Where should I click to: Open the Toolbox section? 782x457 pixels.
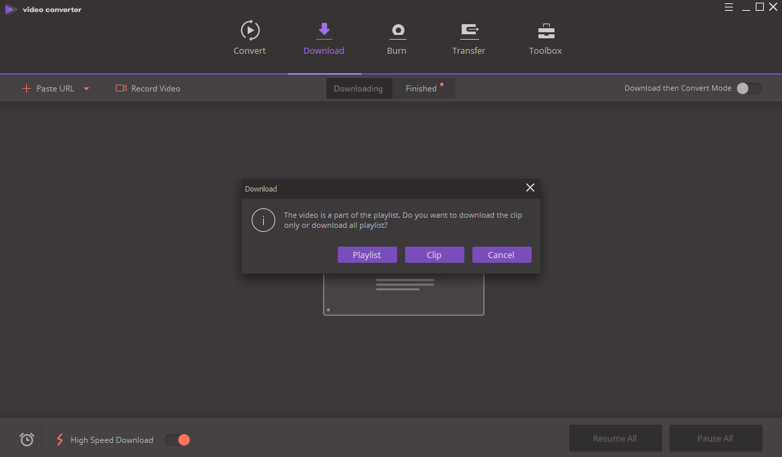546,38
